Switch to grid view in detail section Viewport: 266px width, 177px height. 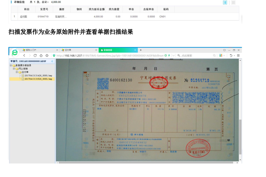coord(233,2)
